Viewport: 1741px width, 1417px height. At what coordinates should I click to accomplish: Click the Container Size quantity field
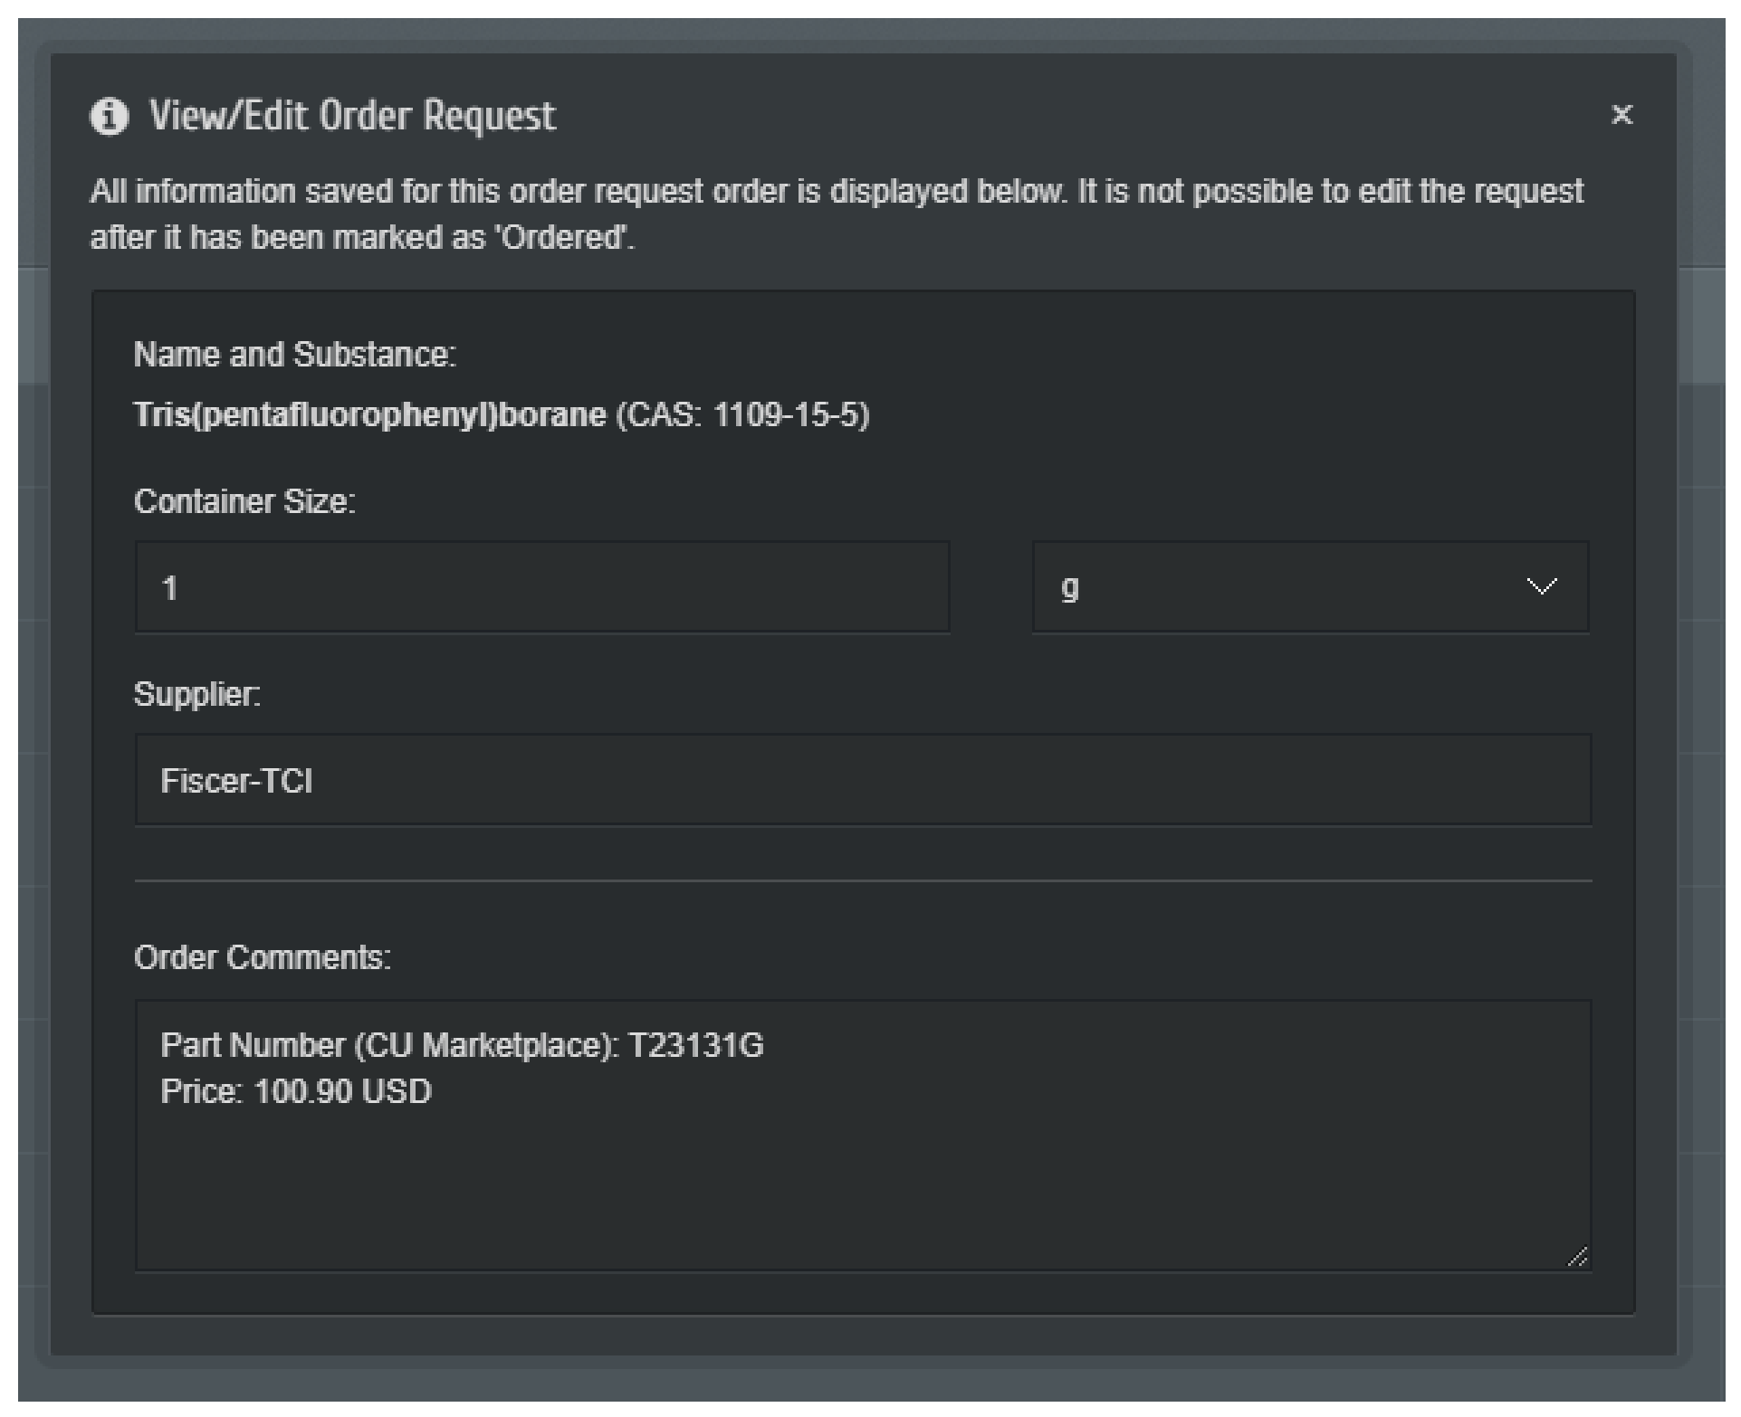point(541,587)
